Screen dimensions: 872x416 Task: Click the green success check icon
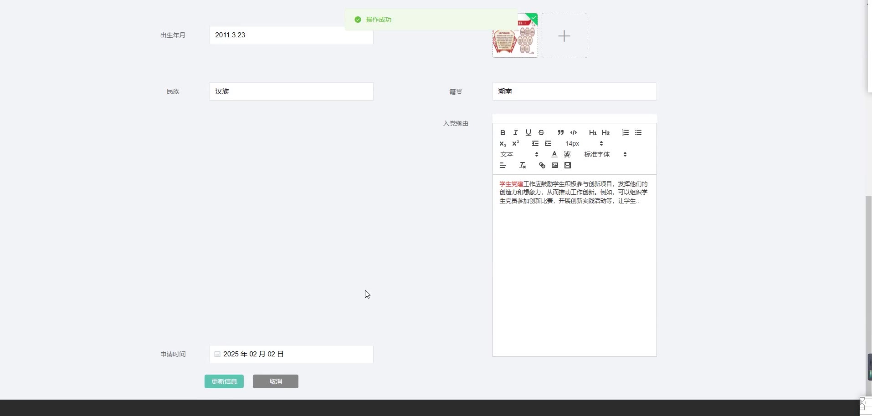(358, 20)
